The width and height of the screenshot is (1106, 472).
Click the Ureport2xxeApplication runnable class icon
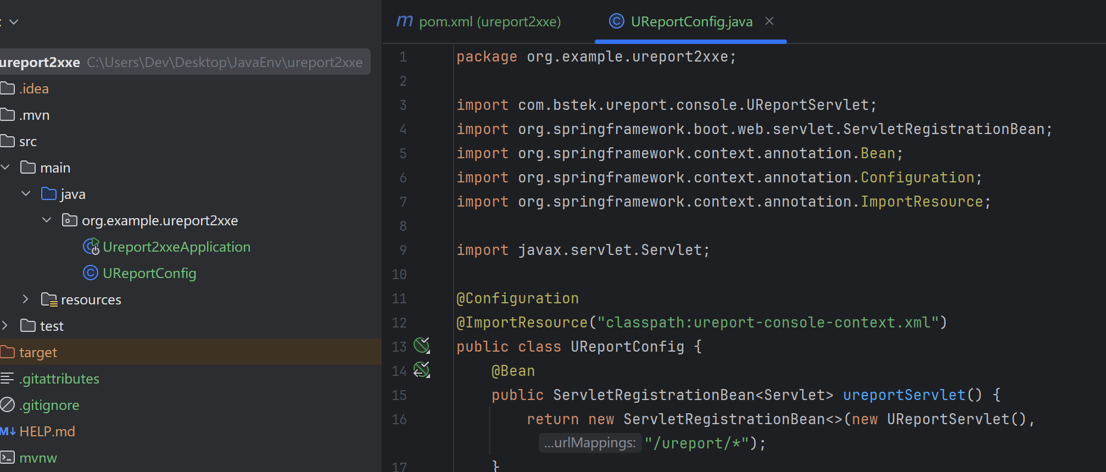point(91,247)
